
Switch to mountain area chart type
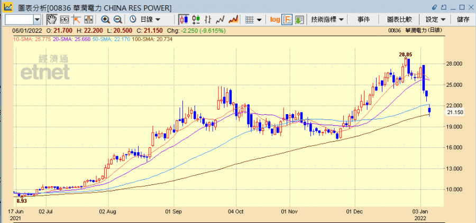pos(233,20)
